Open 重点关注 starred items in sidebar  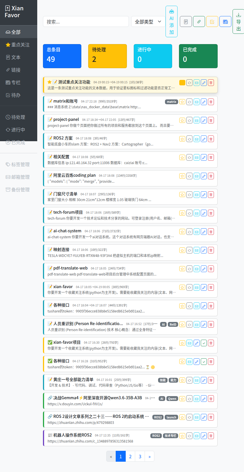coord(19,44)
